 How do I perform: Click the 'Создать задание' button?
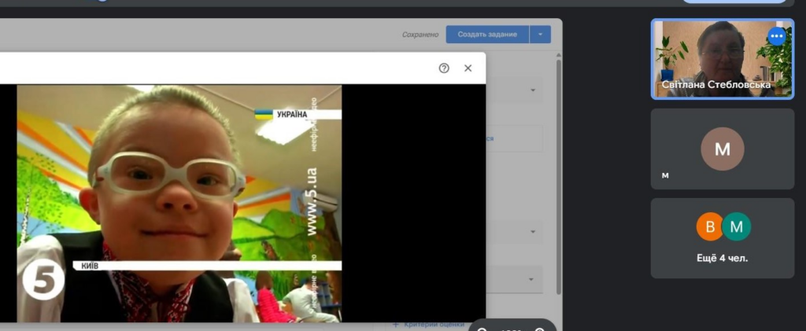[487, 35]
